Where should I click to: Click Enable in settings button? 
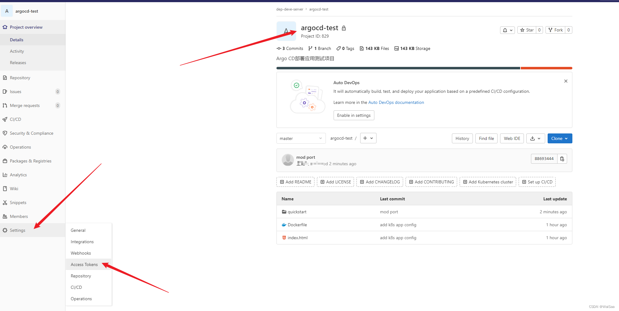click(354, 115)
